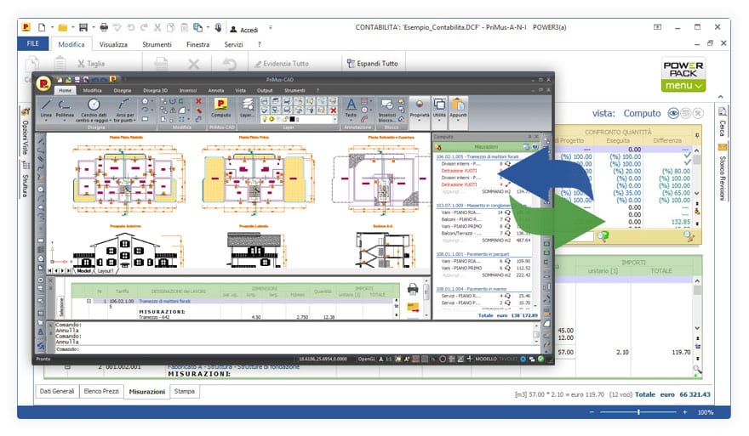Click the Accedi sign-in button
749x436 pixels.
pyautogui.click(x=244, y=30)
